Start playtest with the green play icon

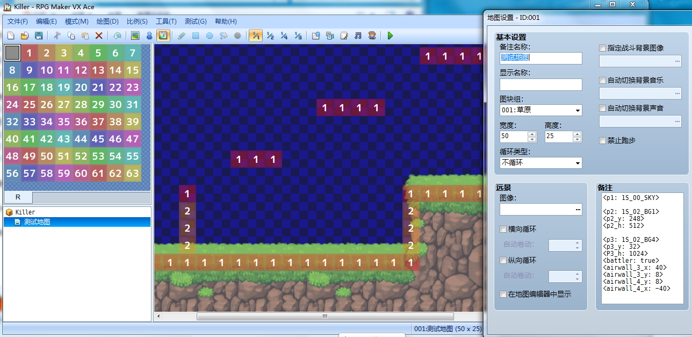[391, 35]
